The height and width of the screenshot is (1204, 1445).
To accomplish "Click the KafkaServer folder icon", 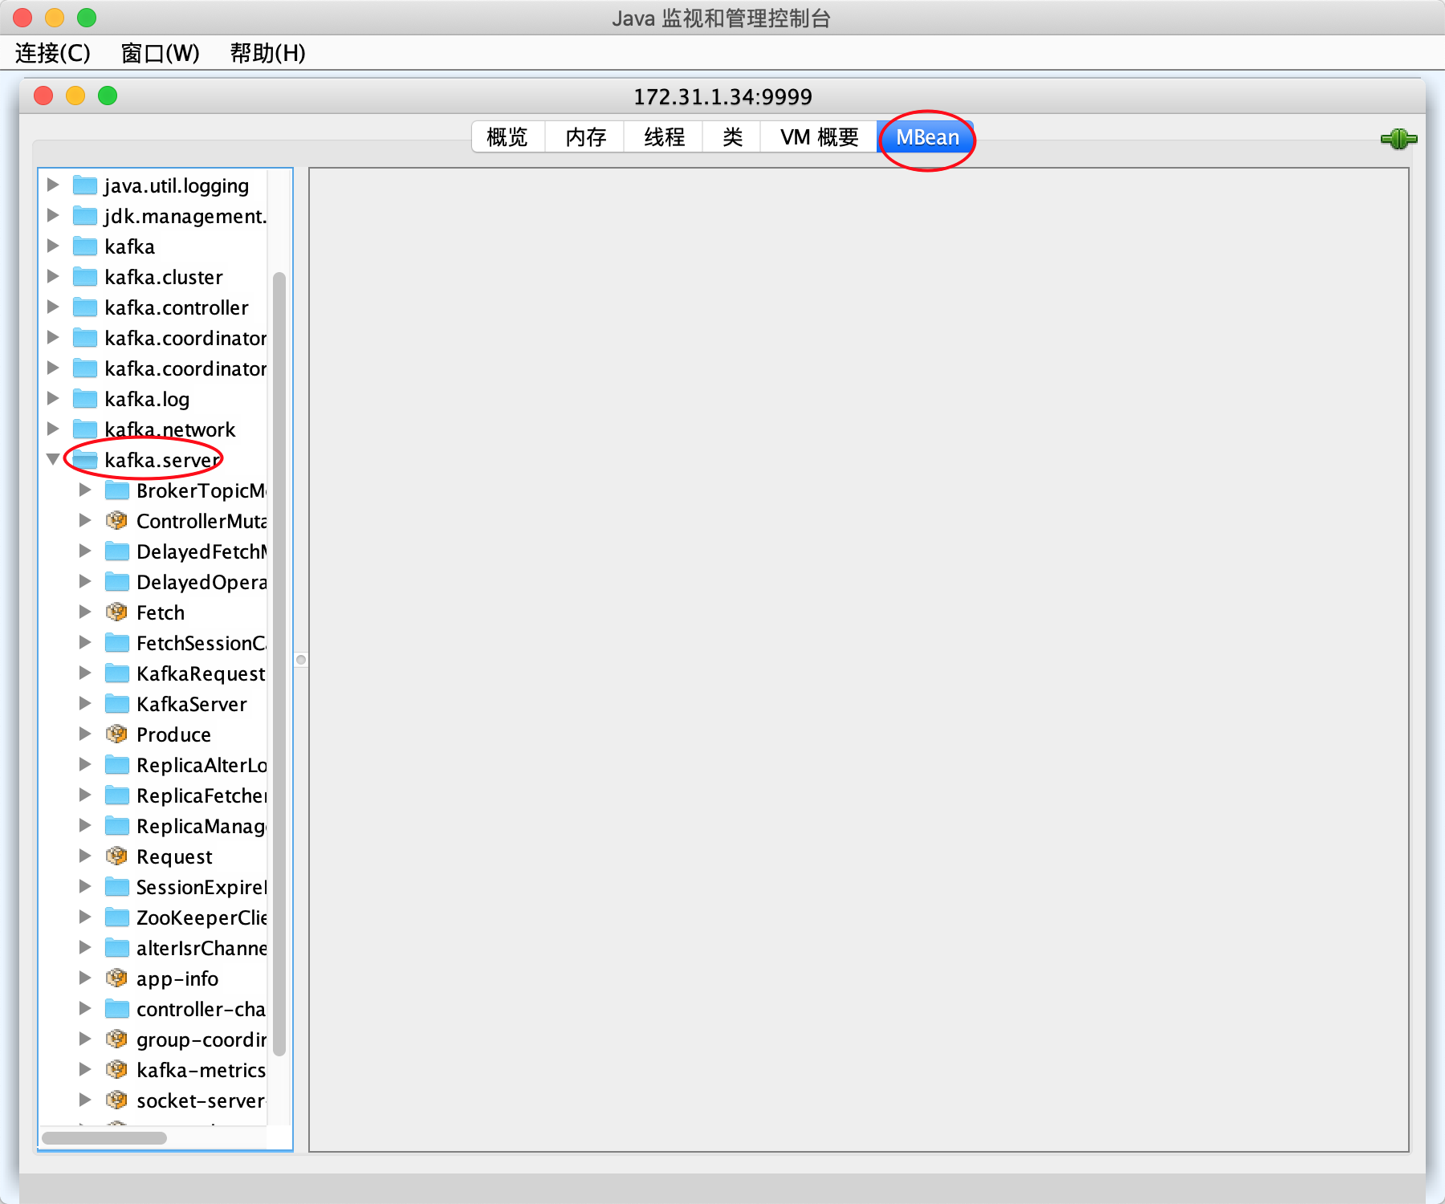I will pos(117,704).
